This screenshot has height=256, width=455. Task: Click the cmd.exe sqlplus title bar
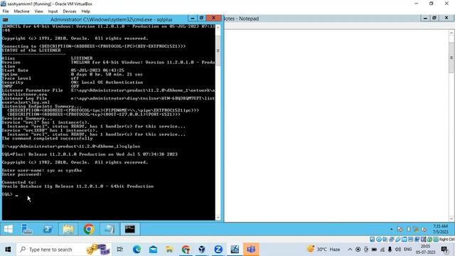[x=111, y=19]
